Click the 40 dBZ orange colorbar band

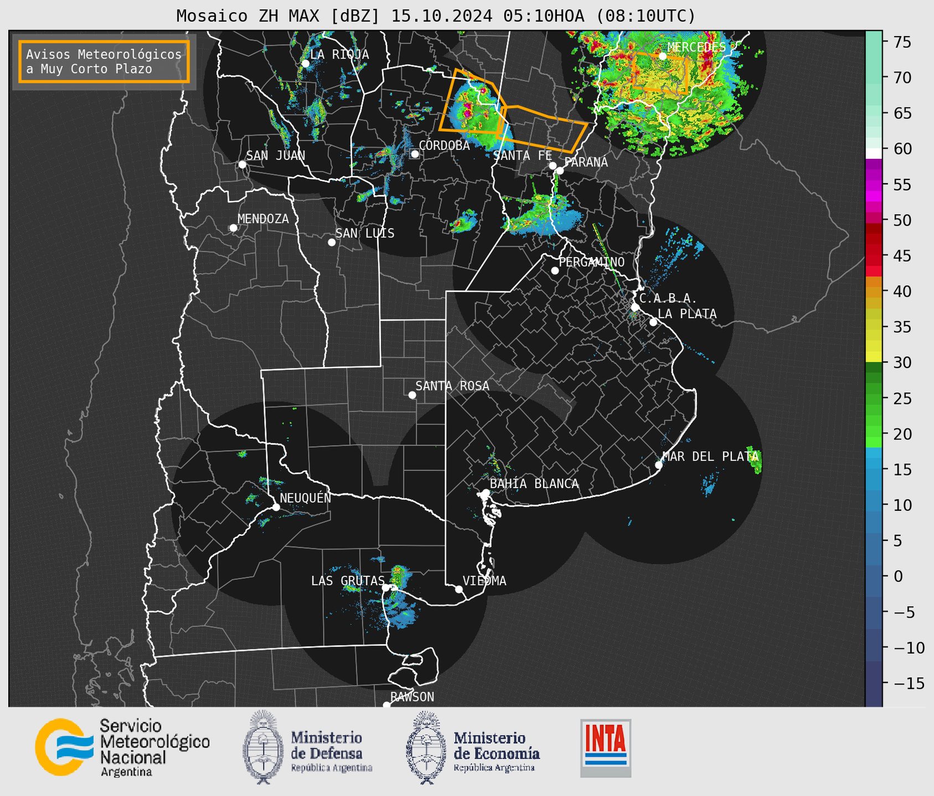[x=874, y=291]
